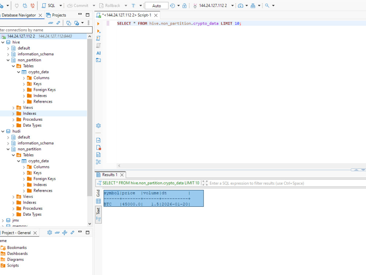Toggle the connection lock icon

tap(184, 5)
